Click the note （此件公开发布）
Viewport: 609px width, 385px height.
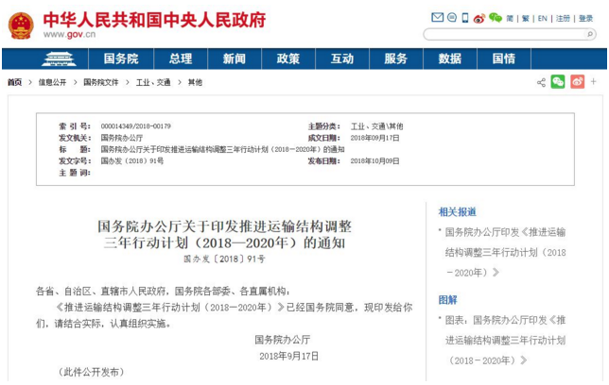92,372
